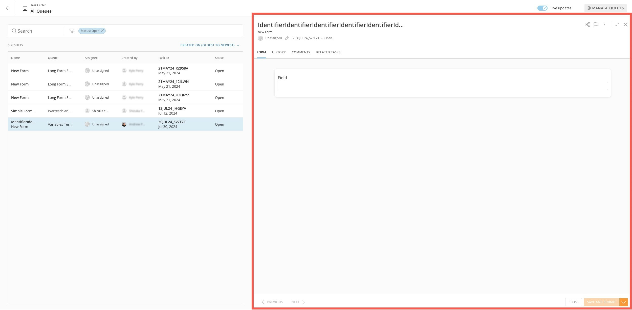Remove the Status: Open filter chip
The height and width of the screenshot is (310, 632).
(102, 31)
